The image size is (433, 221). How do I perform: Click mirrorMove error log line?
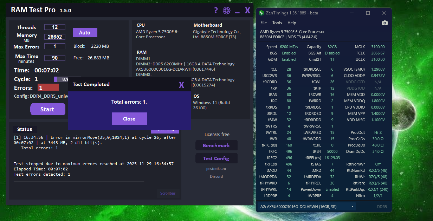(95, 140)
